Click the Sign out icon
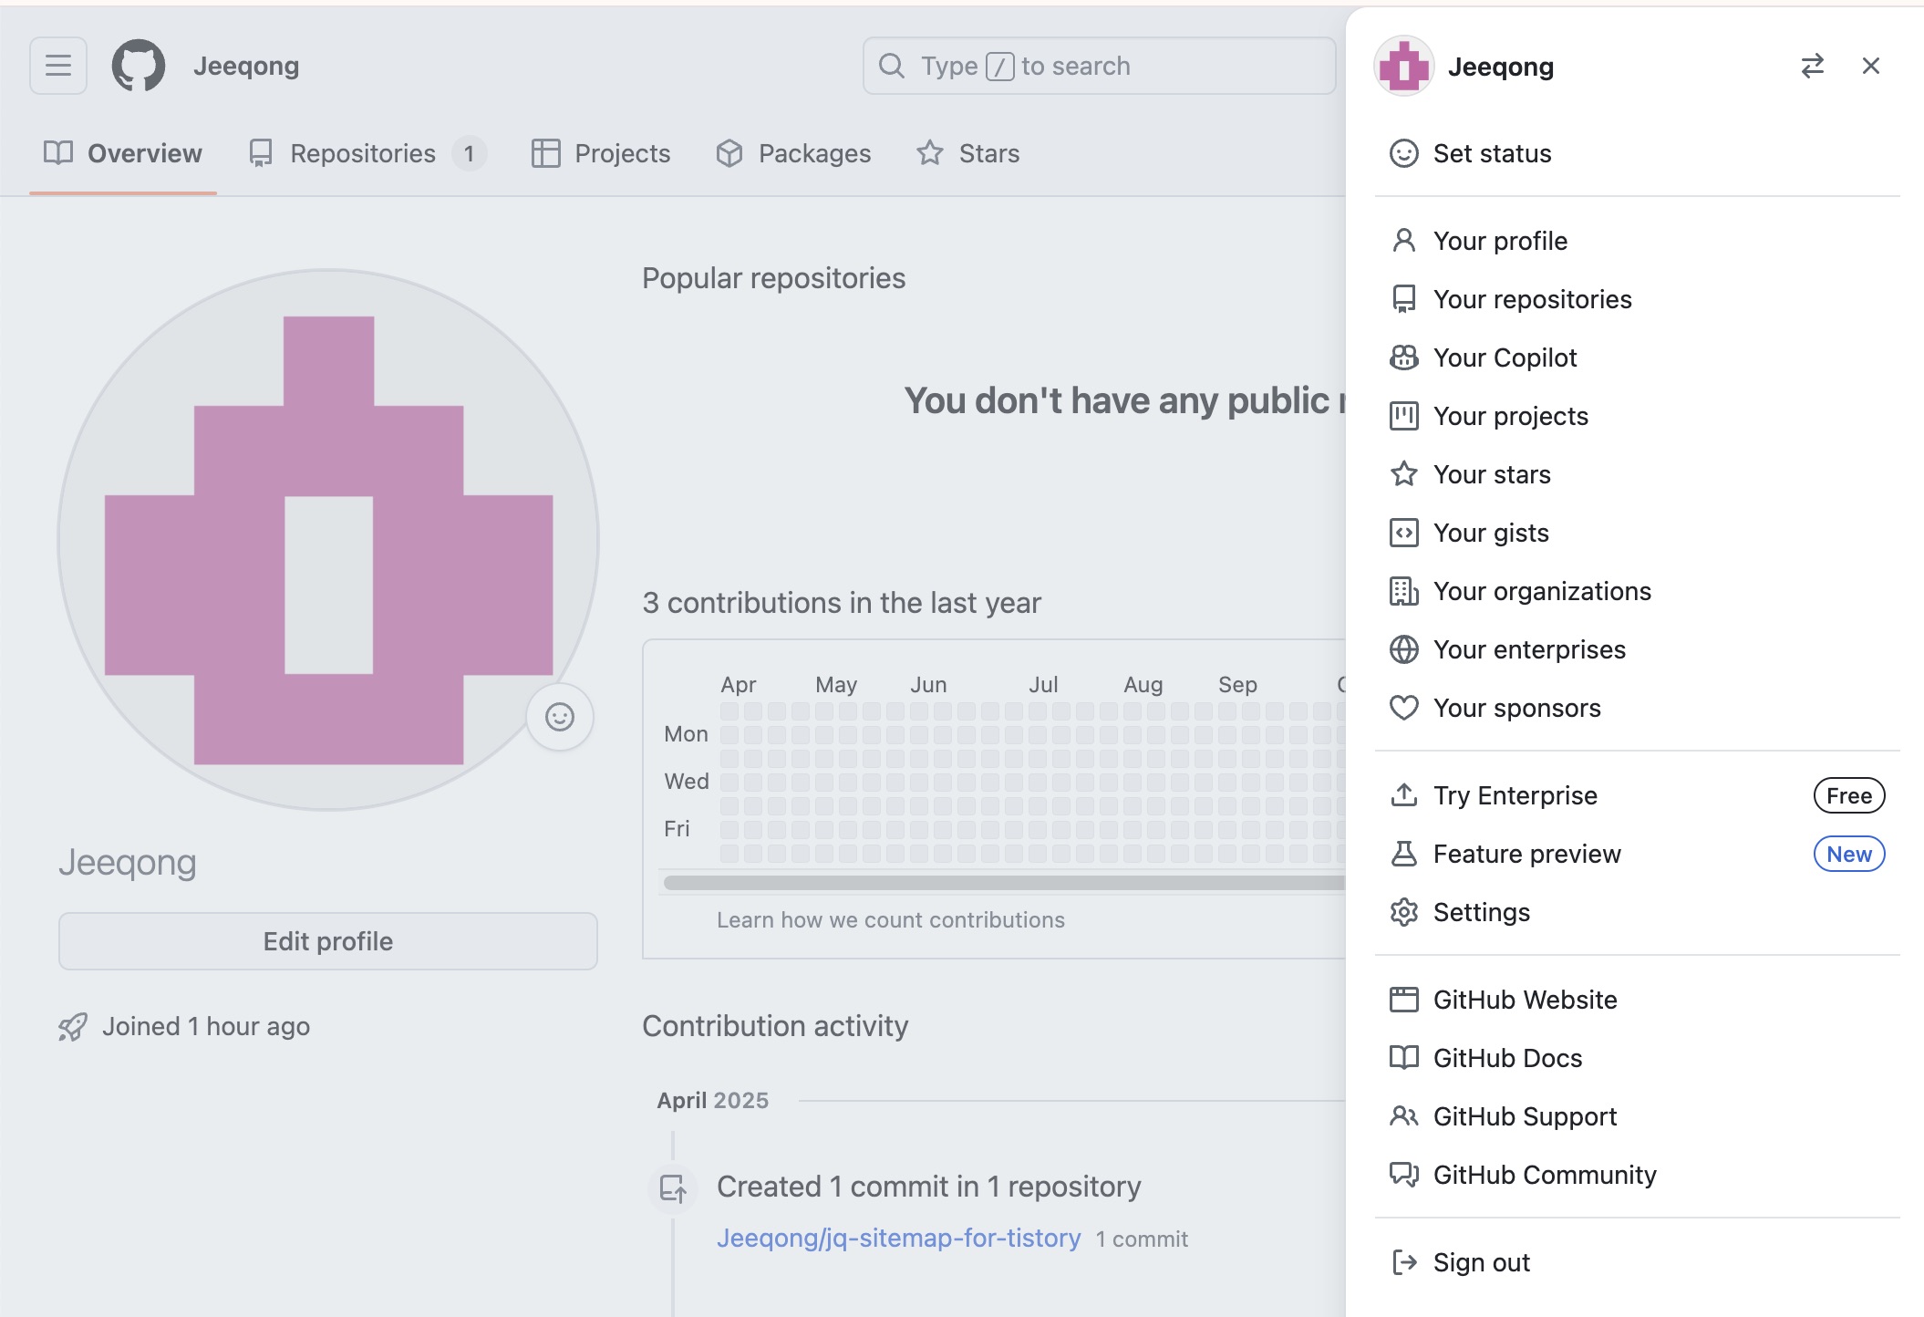Image resolution: width=1924 pixels, height=1317 pixels. click(x=1403, y=1262)
